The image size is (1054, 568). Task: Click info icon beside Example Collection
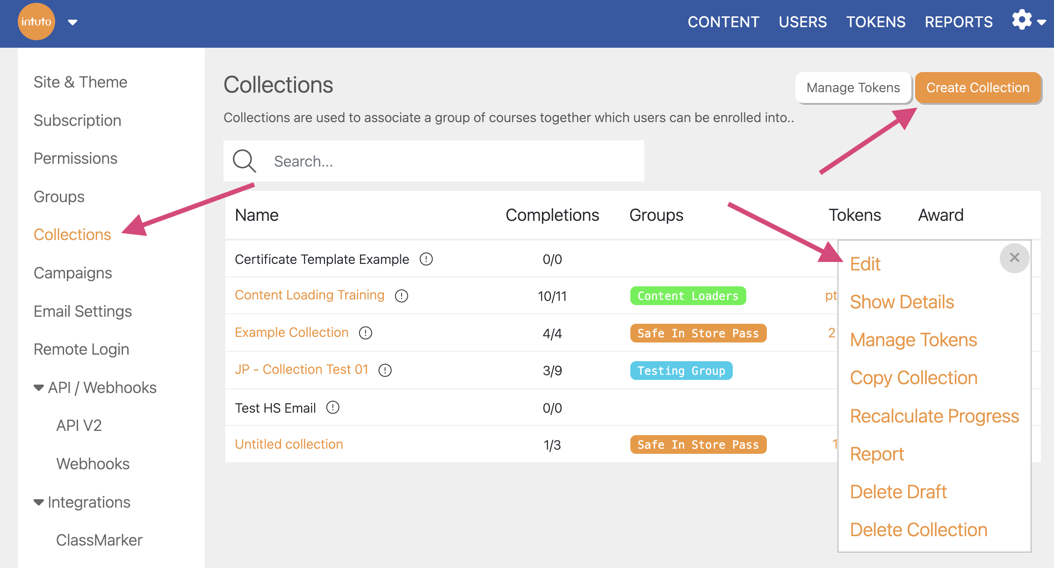coord(365,333)
